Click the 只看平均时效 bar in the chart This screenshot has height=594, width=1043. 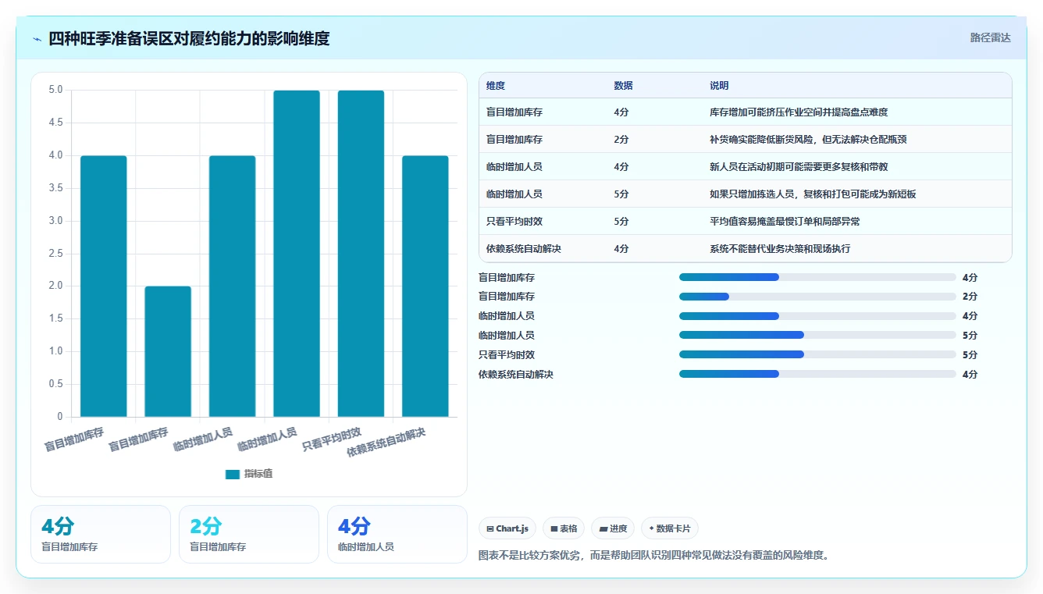point(361,254)
